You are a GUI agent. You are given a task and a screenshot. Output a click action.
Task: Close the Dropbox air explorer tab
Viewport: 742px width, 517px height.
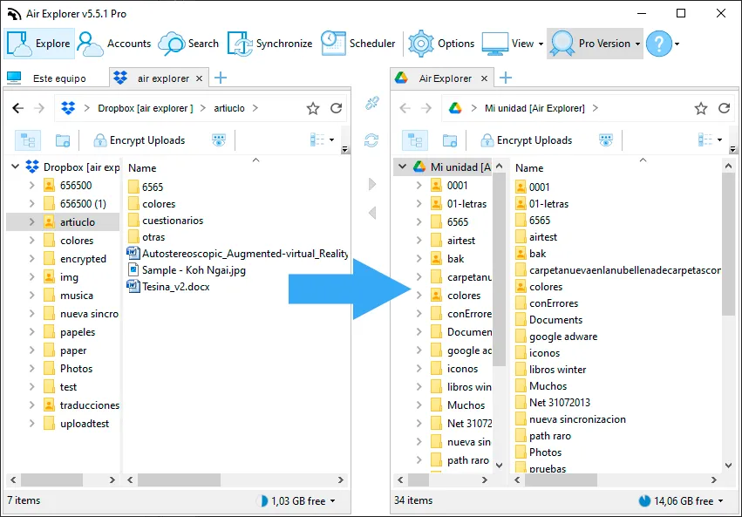(x=199, y=78)
